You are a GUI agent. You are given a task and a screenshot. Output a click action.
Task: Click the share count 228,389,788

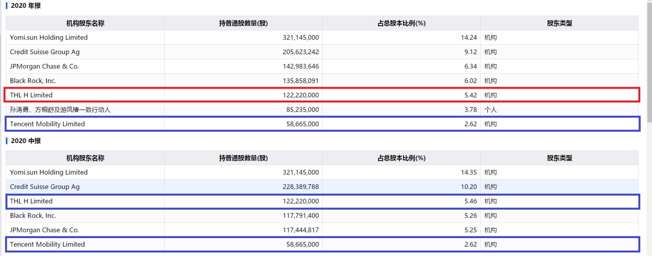click(x=301, y=187)
